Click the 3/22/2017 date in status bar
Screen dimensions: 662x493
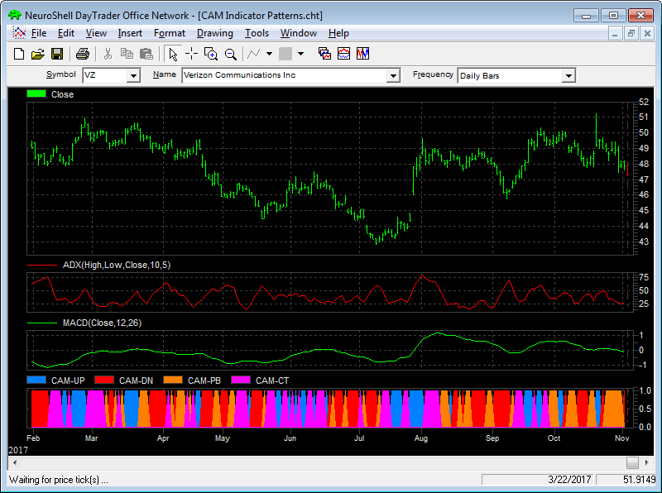click(x=569, y=480)
